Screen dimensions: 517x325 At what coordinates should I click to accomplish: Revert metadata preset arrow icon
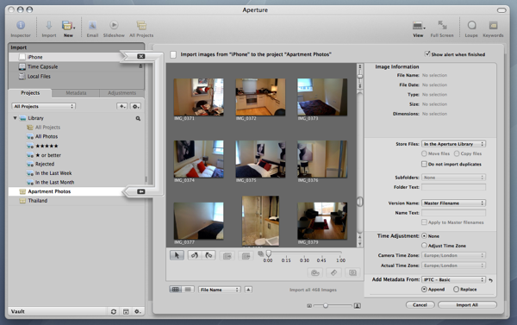click(490, 280)
